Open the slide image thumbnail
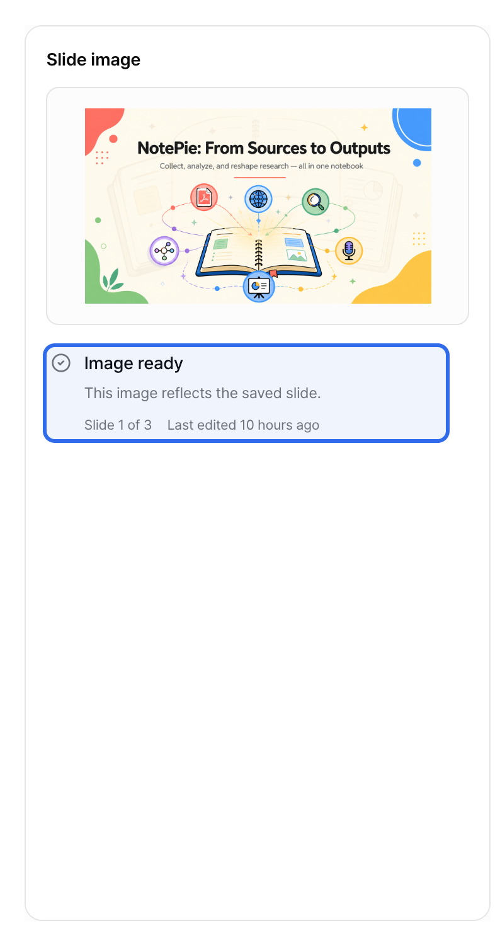 (258, 206)
